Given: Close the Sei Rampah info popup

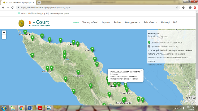Looking at the screenshot, I should [142, 70].
